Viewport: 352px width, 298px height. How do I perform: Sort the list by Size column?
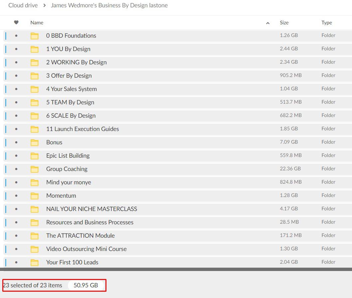[284, 23]
